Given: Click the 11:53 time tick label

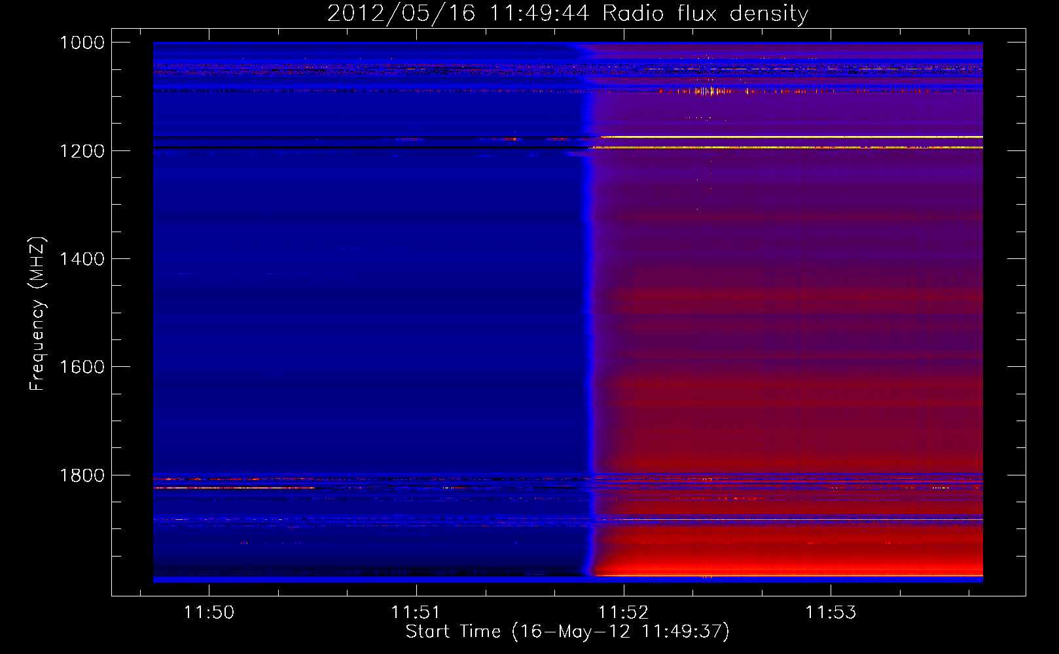Looking at the screenshot, I should (830, 612).
